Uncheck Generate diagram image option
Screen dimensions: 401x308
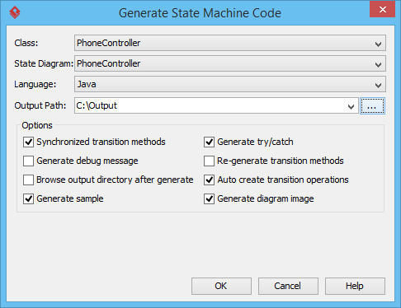pyautogui.click(x=209, y=198)
